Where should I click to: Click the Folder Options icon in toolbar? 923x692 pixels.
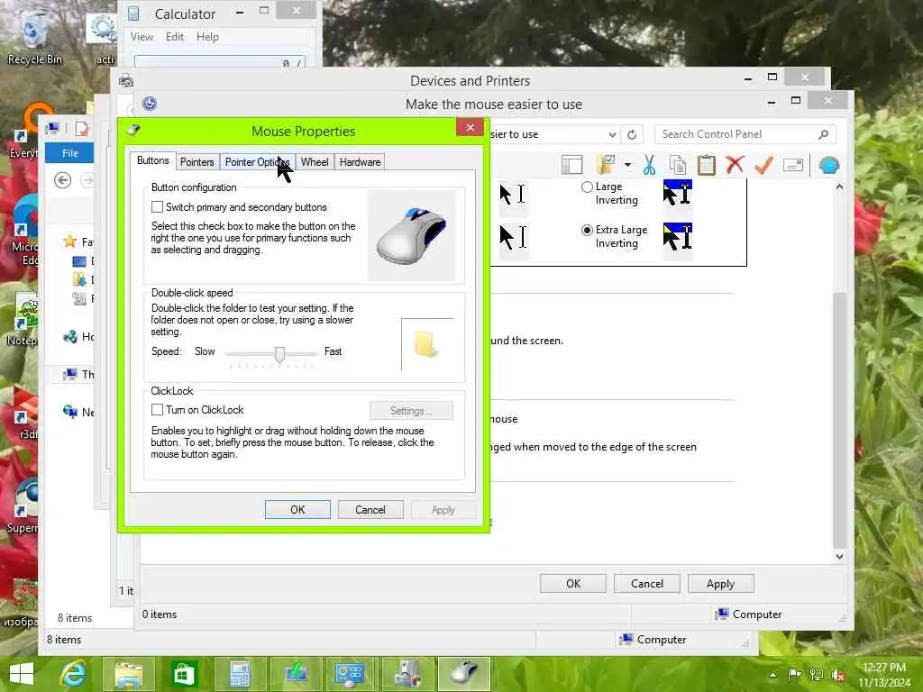[606, 166]
